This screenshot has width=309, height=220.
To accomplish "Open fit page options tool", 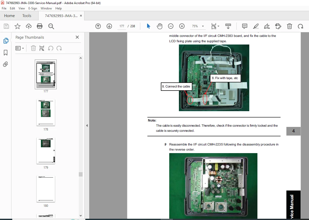I will click(x=215, y=26).
